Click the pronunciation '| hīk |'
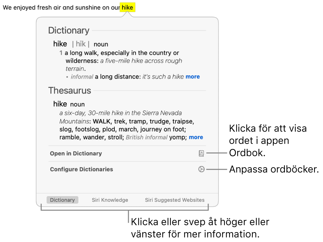This screenshot has width=323, height=242. pyautogui.click(x=80, y=44)
